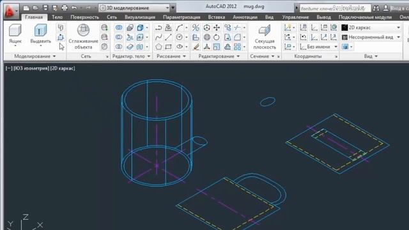Click the keyword search input field

pos(335,8)
